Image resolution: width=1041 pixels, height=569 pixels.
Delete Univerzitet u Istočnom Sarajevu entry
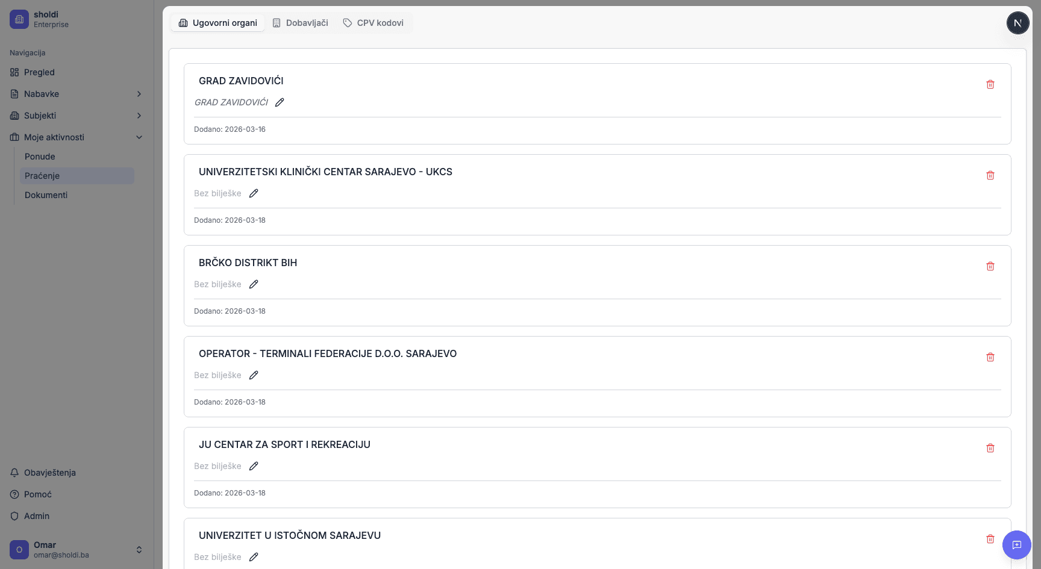[x=990, y=539]
